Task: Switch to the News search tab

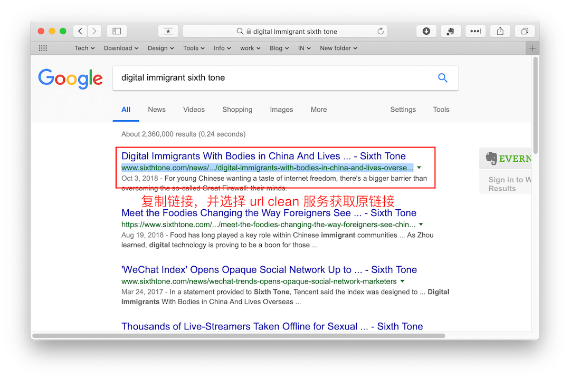Action: click(157, 110)
